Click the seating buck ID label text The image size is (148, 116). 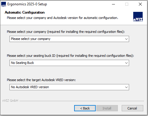(x=70, y=56)
